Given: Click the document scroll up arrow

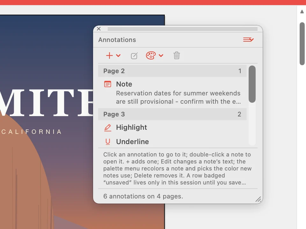Looking at the screenshot, I should click(302, 12).
